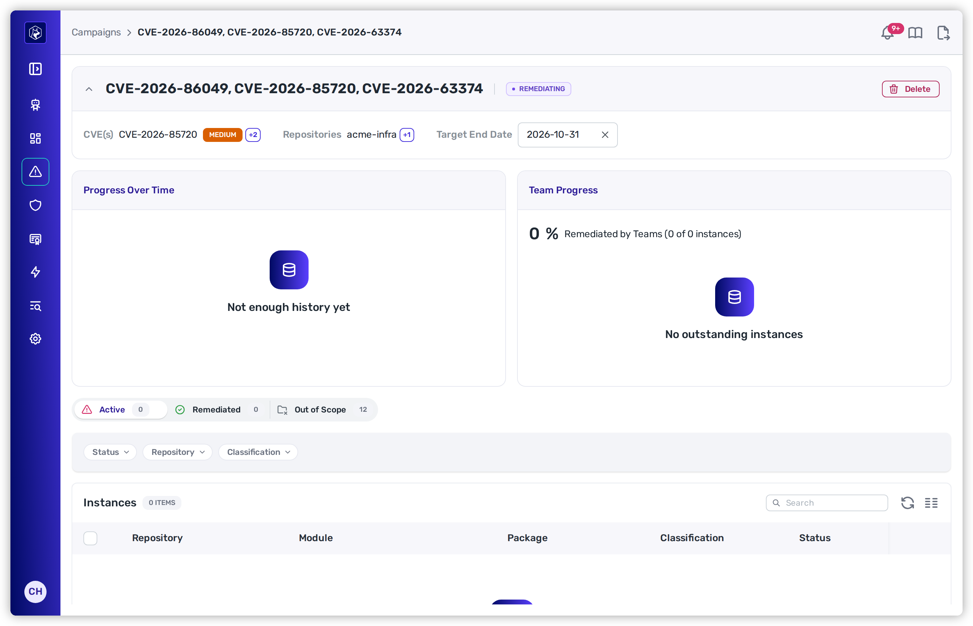Open the certificate sidebar icon

click(35, 239)
